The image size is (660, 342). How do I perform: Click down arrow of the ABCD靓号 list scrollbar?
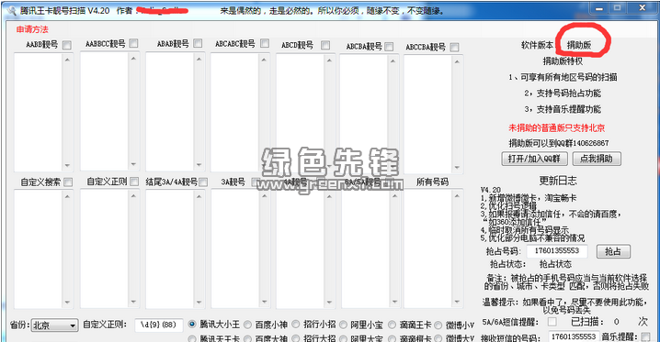point(329,165)
